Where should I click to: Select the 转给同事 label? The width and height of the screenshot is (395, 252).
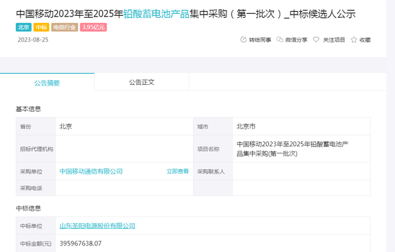(260, 39)
